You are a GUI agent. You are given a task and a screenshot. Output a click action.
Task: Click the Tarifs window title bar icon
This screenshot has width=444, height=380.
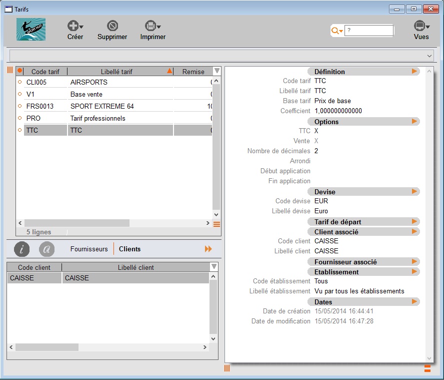8,9
